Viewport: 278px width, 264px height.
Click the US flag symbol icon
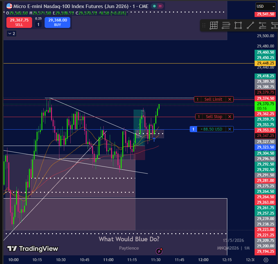9,6
